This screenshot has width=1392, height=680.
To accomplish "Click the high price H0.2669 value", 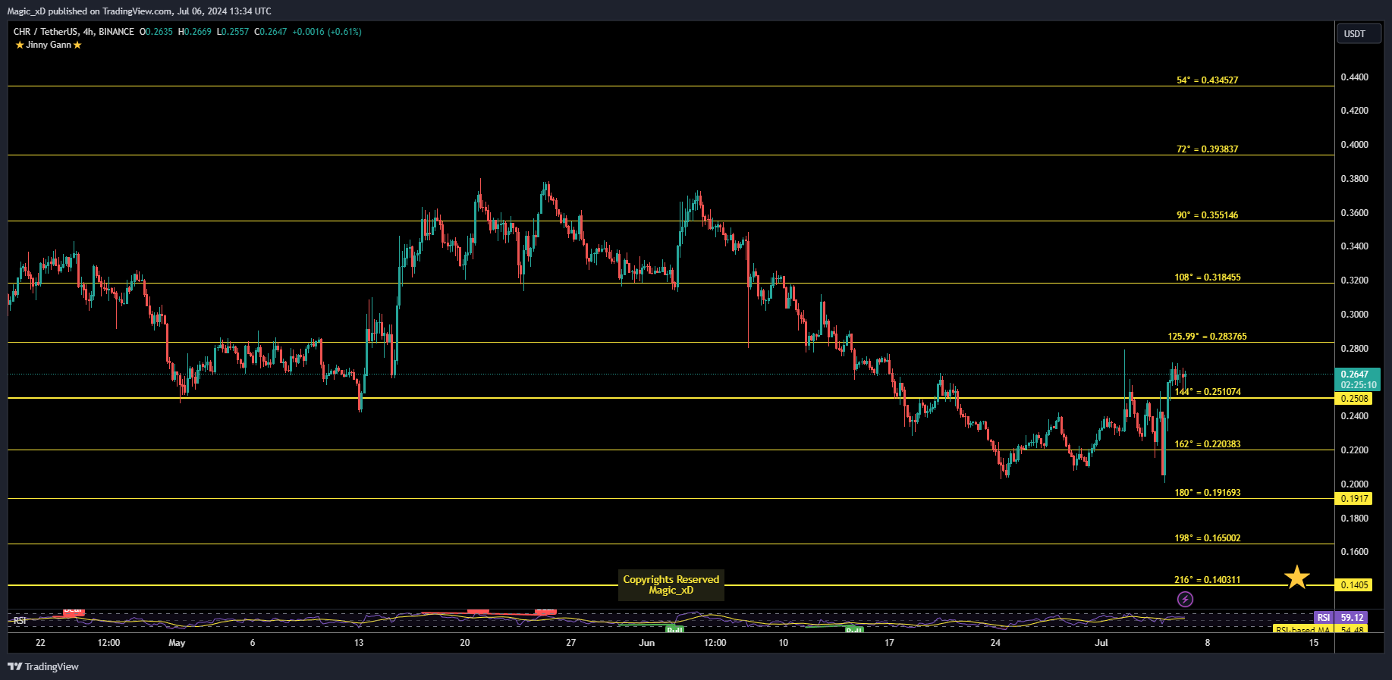I will point(195,32).
